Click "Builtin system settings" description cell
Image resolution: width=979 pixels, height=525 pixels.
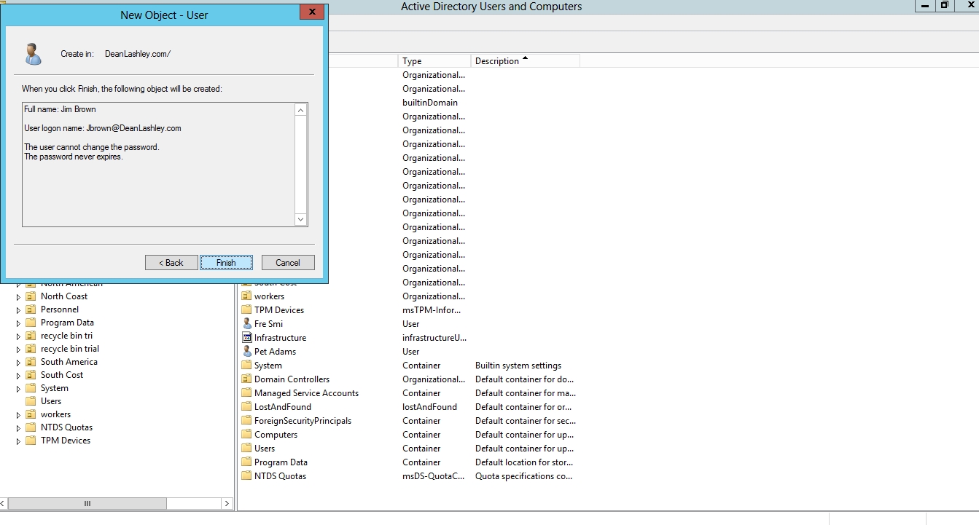(x=518, y=366)
